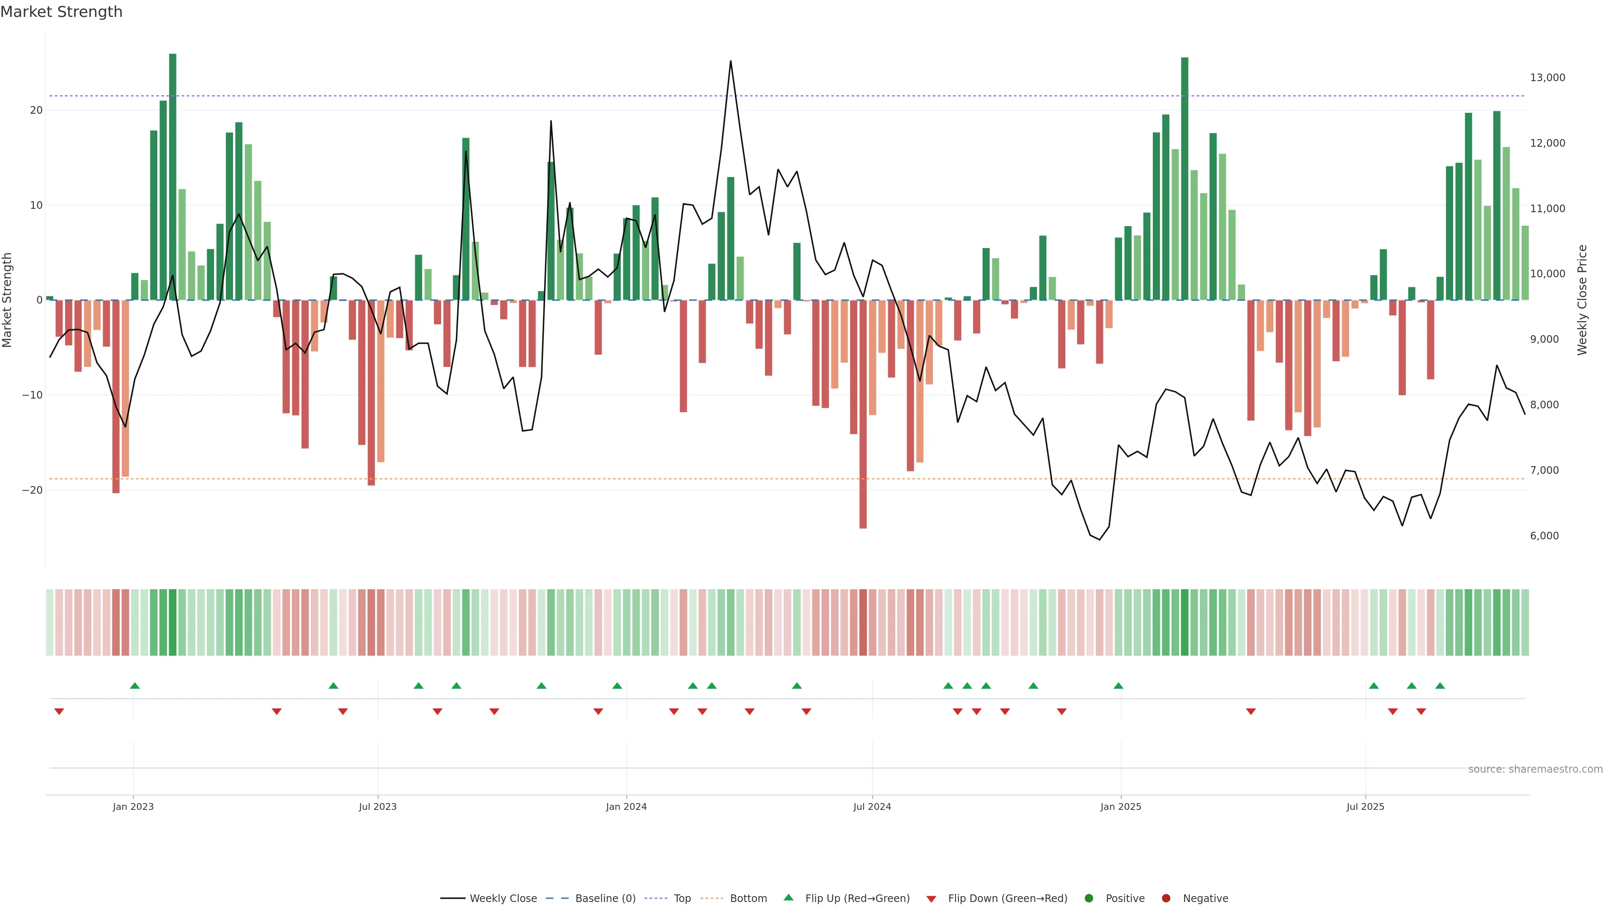The height and width of the screenshot is (913, 1624).
Task: Click the green Positive circle in legend
Action: [x=1089, y=898]
